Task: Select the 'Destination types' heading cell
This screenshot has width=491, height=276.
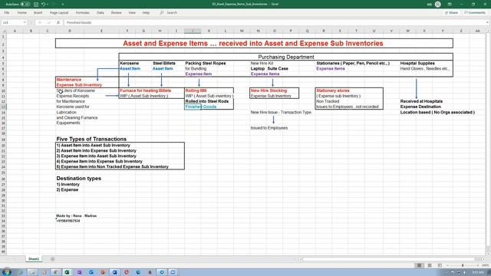Action: tap(78, 179)
